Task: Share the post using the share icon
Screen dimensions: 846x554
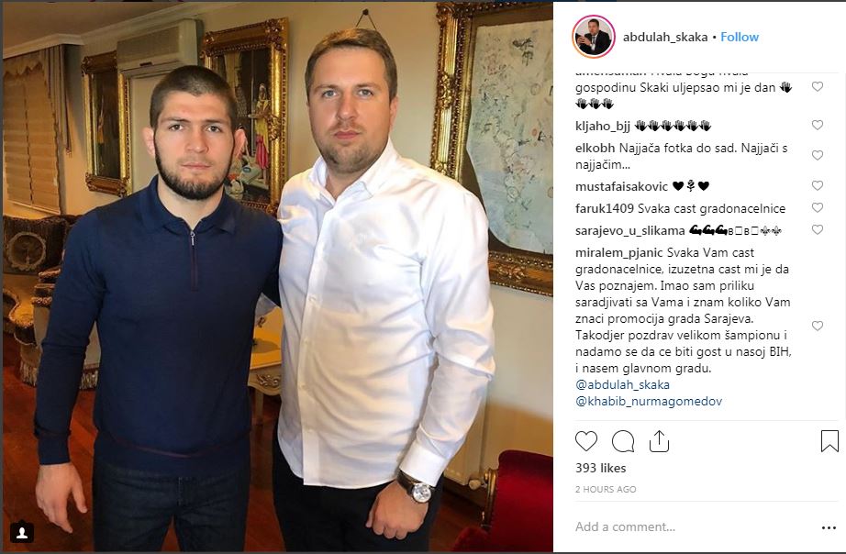Action: click(659, 440)
